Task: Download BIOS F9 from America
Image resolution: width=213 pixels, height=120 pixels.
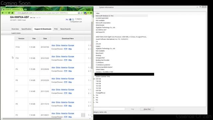Action: click(64, 67)
